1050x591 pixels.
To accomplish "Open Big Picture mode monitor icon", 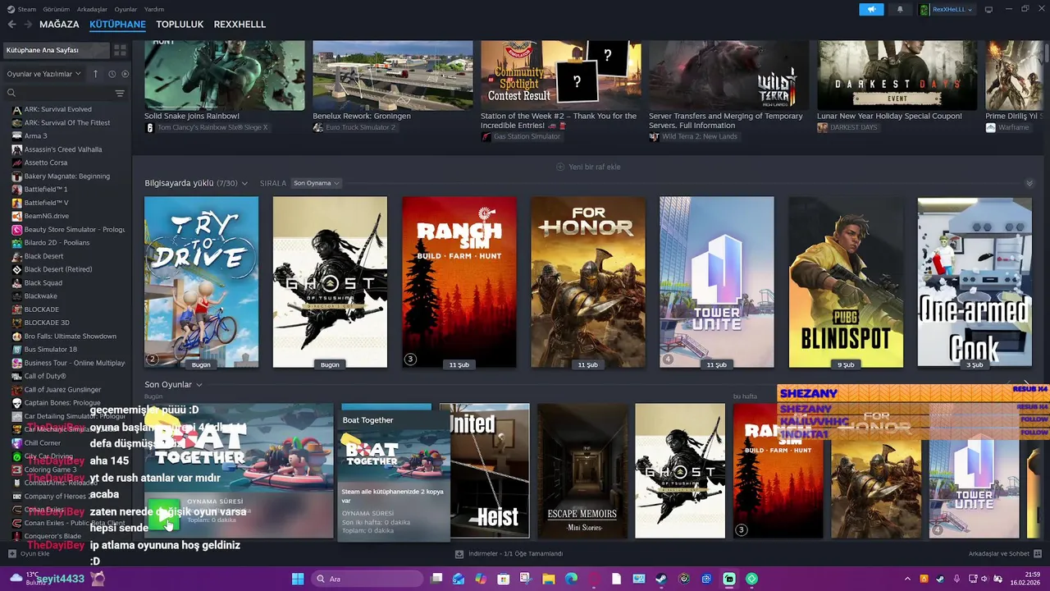I will pyautogui.click(x=988, y=9).
